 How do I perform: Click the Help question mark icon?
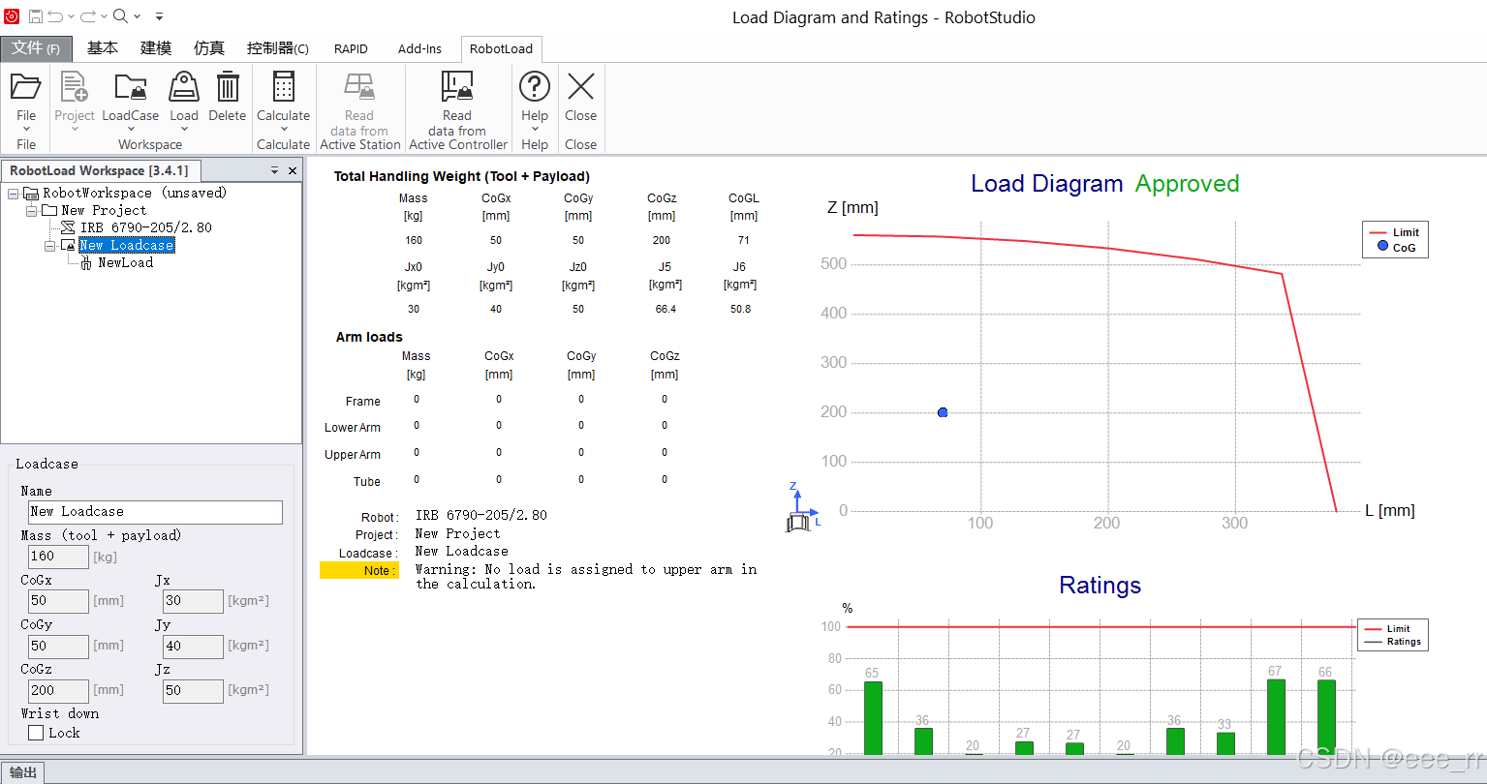click(x=535, y=86)
